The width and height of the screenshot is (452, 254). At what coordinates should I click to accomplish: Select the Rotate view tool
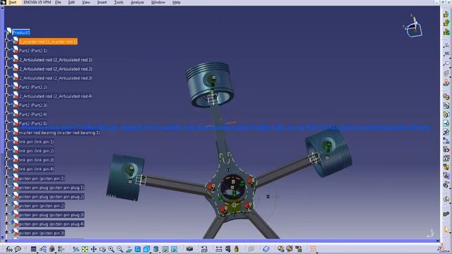click(102, 249)
